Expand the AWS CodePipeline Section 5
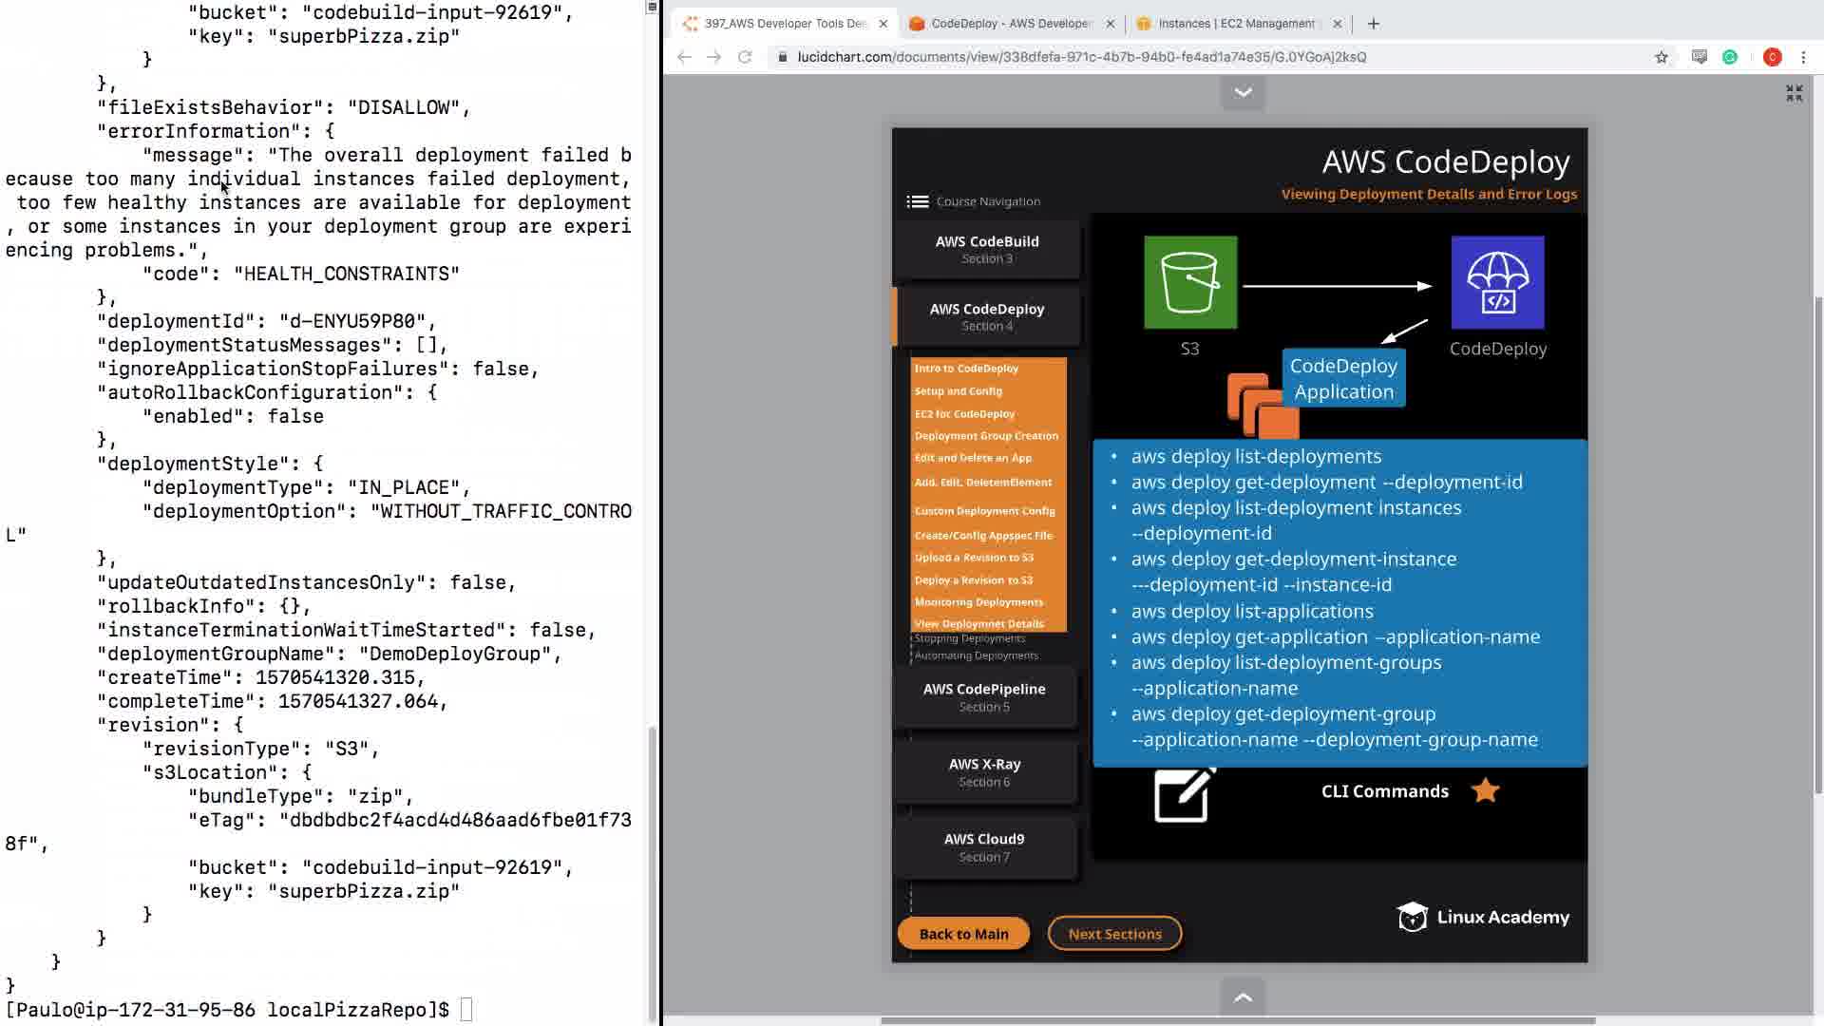Viewport: 1824px width, 1026px height. 984,696
